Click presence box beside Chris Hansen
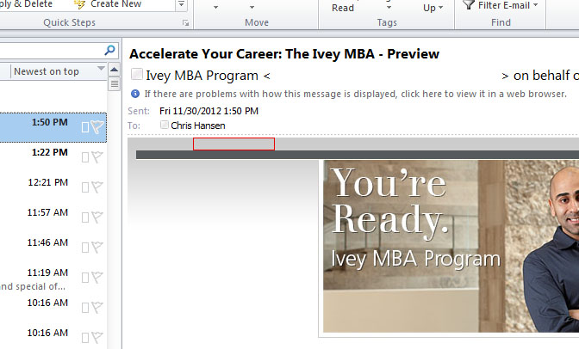 (x=165, y=125)
